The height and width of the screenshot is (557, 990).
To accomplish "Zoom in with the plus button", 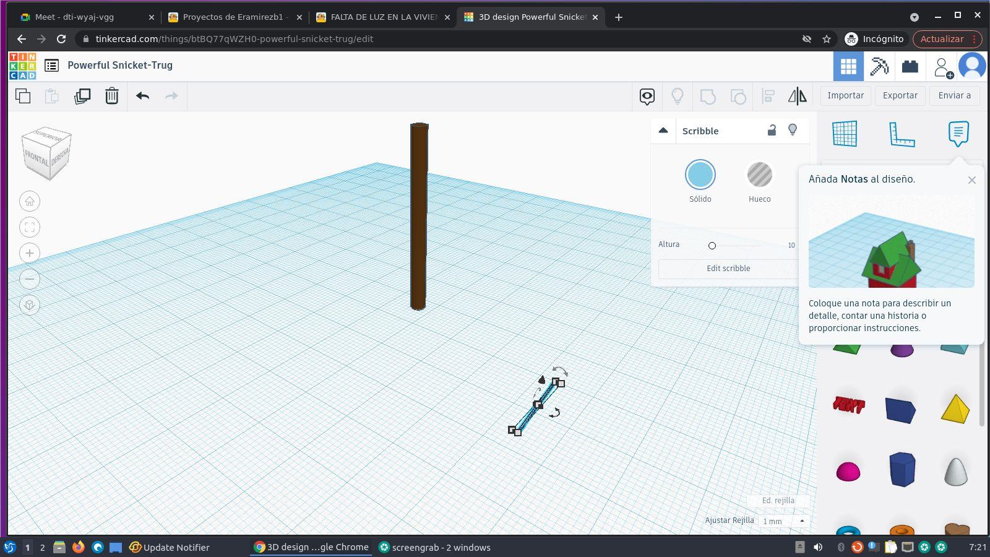I will point(30,253).
